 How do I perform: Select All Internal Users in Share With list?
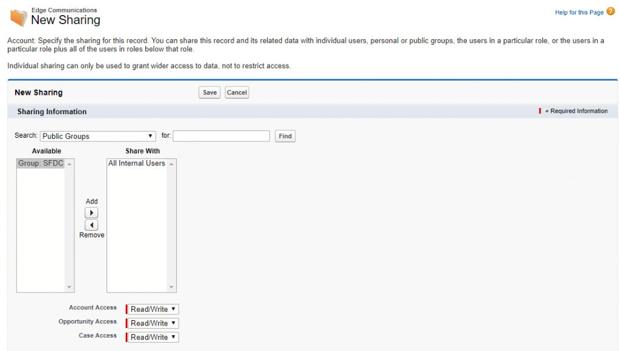(x=136, y=163)
